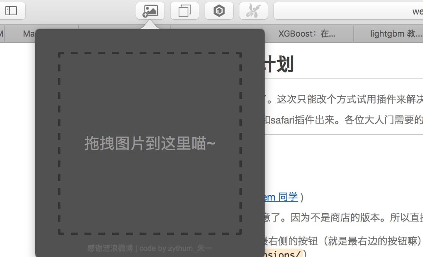Click the dashed image drop zone
The width and height of the screenshot is (423, 257).
pyautogui.click(x=150, y=143)
